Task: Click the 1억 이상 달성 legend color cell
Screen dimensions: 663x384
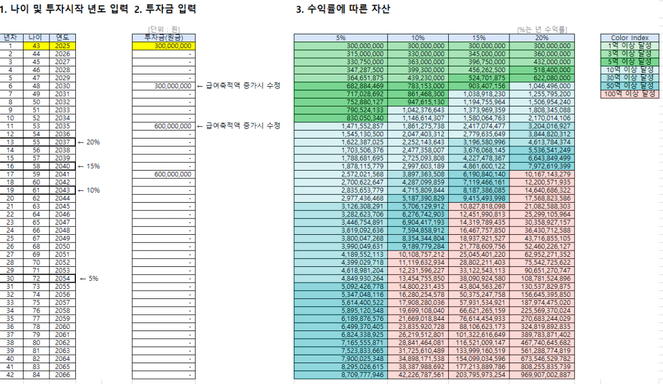Action: tap(630, 46)
